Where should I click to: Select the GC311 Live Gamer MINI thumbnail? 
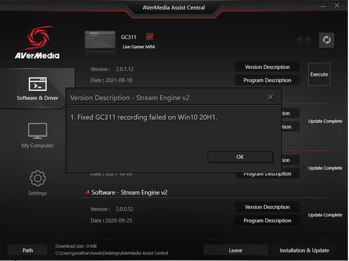click(100, 40)
